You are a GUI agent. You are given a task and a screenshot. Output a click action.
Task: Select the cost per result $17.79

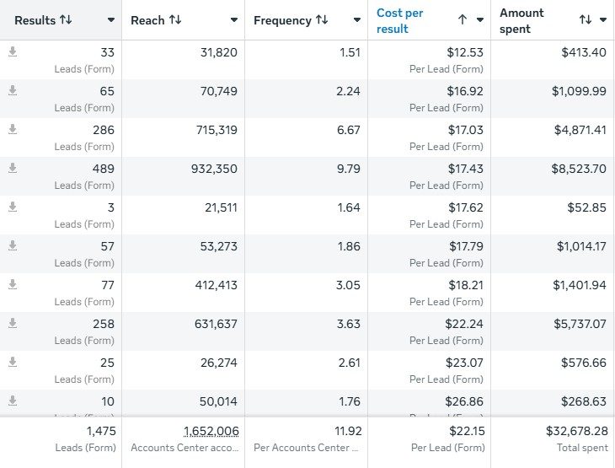[466, 246]
